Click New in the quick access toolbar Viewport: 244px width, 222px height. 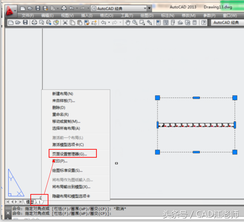click(x=23, y=8)
